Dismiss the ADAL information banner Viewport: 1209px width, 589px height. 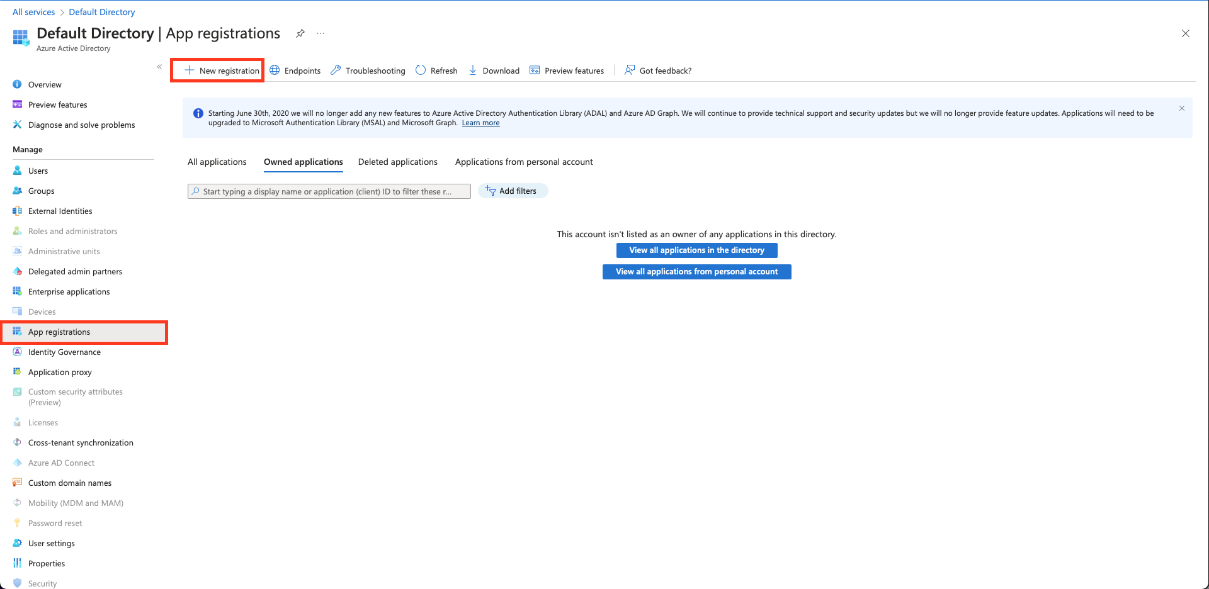(1182, 108)
